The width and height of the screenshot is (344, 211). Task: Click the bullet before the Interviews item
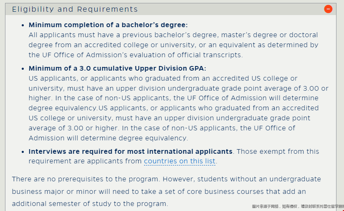coord(23,152)
